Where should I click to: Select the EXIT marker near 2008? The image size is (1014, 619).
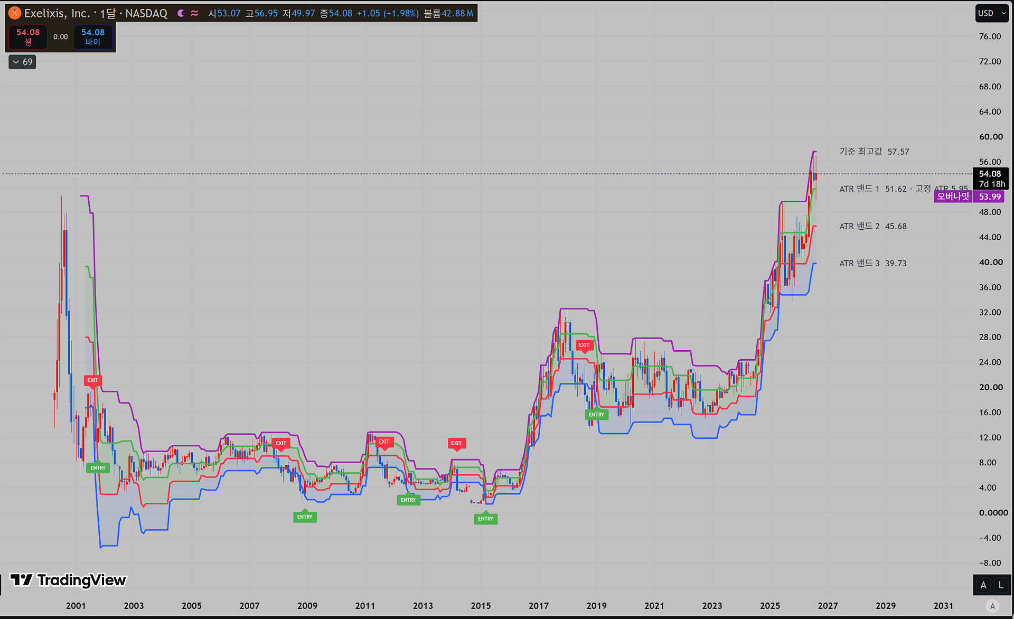[281, 444]
